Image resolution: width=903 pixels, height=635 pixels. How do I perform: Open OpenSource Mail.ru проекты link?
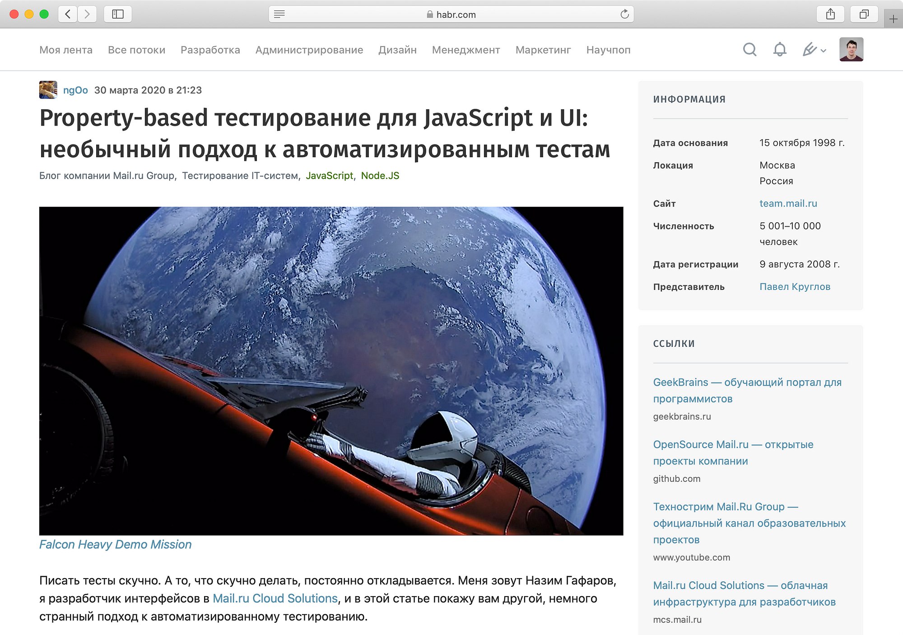733,453
